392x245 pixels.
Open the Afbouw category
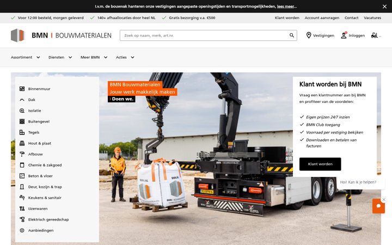point(35,154)
